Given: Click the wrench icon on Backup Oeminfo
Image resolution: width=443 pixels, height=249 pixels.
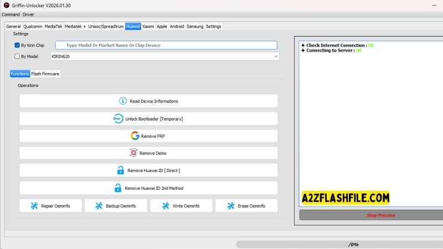Looking at the screenshot, I should (x=99, y=206).
